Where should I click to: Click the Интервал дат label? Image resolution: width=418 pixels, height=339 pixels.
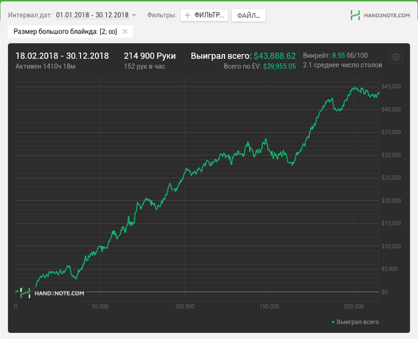tap(30, 15)
